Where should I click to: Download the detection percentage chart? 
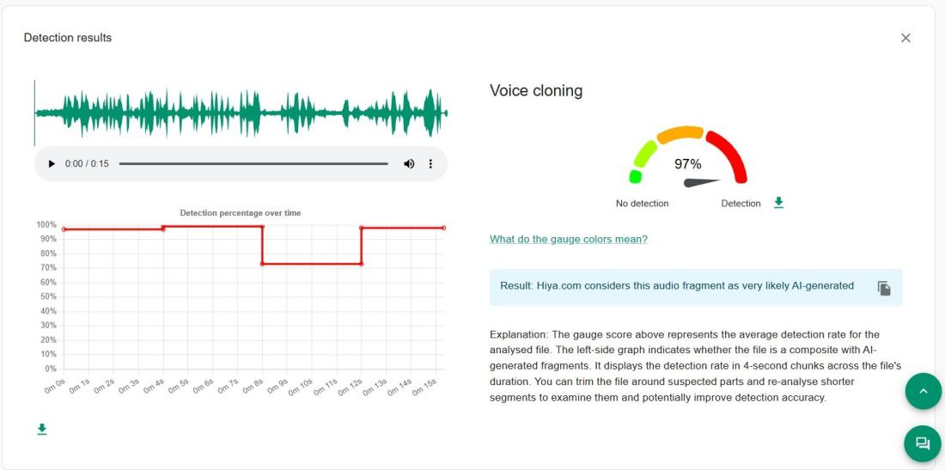point(41,429)
